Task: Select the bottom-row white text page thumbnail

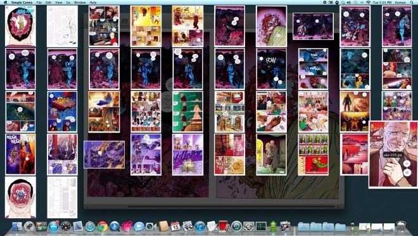Action: click(x=62, y=197)
